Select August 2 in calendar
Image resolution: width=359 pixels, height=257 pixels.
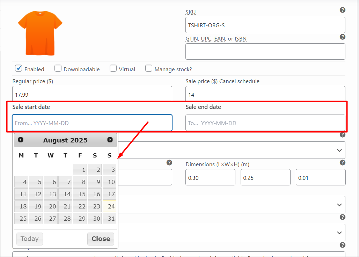pos(95,170)
